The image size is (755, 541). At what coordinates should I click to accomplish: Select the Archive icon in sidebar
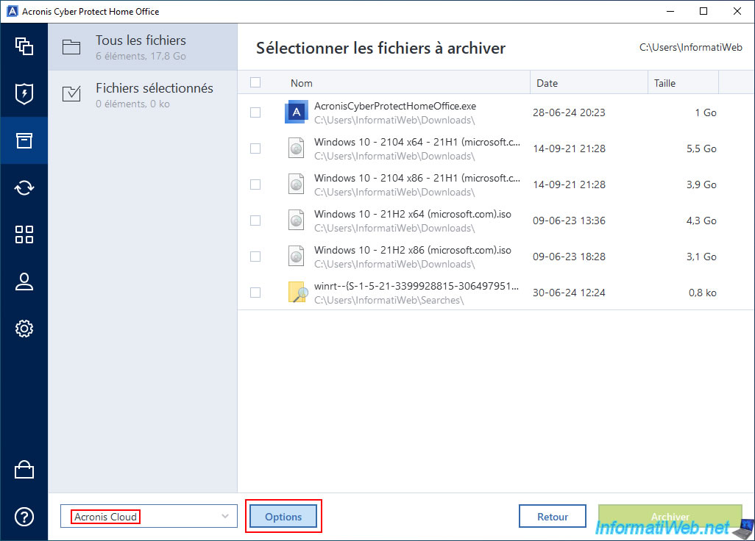click(24, 140)
